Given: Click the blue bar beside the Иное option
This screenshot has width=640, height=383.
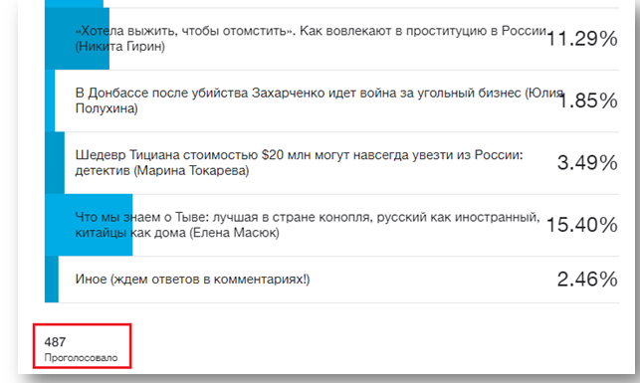Looking at the screenshot, I should click(52, 280).
